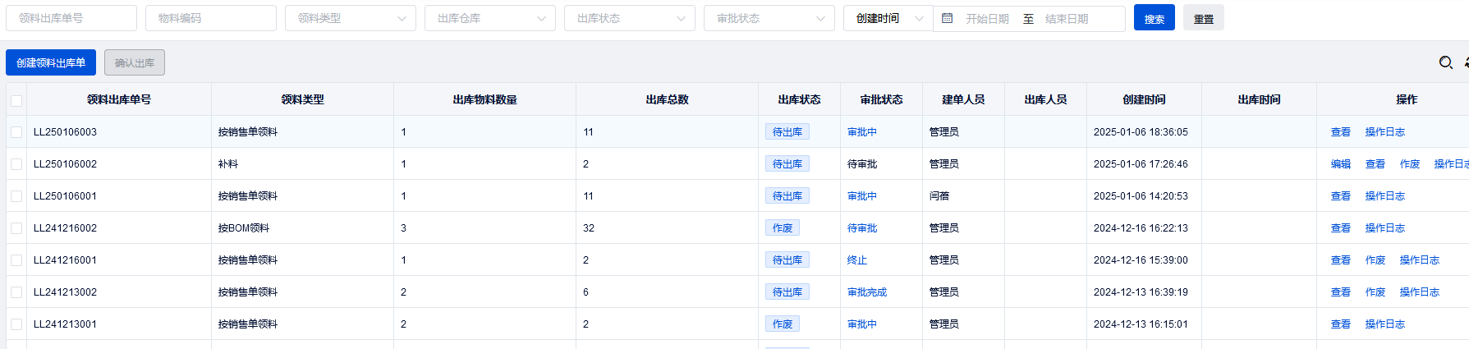Viewport: 1469px width, 349px height.
Task: Open 操作日志 for order LL250106003
Action: click(1384, 132)
